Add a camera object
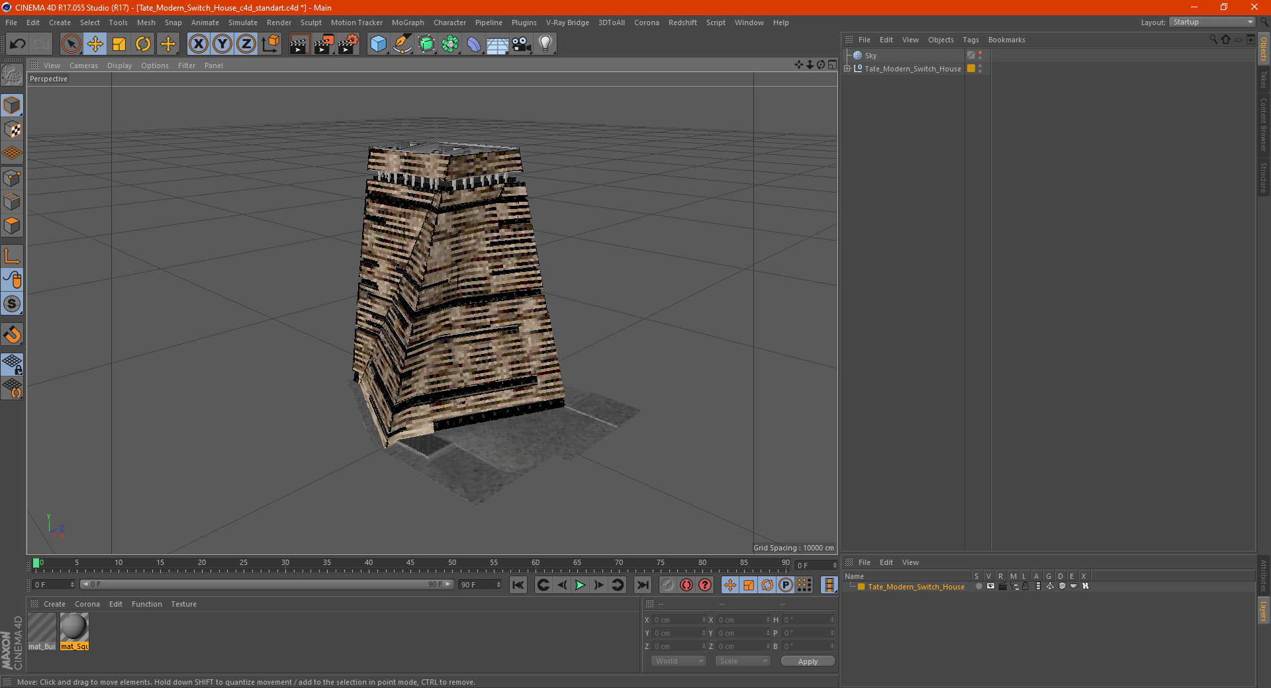The width and height of the screenshot is (1271, 688). [x=522, y=44]
